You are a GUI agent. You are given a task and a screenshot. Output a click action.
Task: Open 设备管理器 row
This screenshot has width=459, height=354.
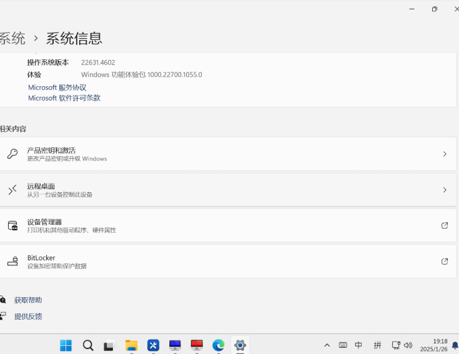coord(228,225)
